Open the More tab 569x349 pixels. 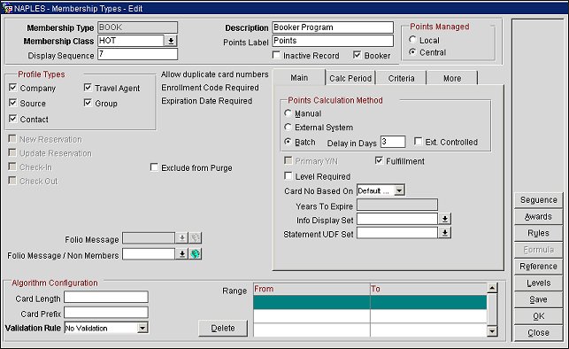click(452, 79)
